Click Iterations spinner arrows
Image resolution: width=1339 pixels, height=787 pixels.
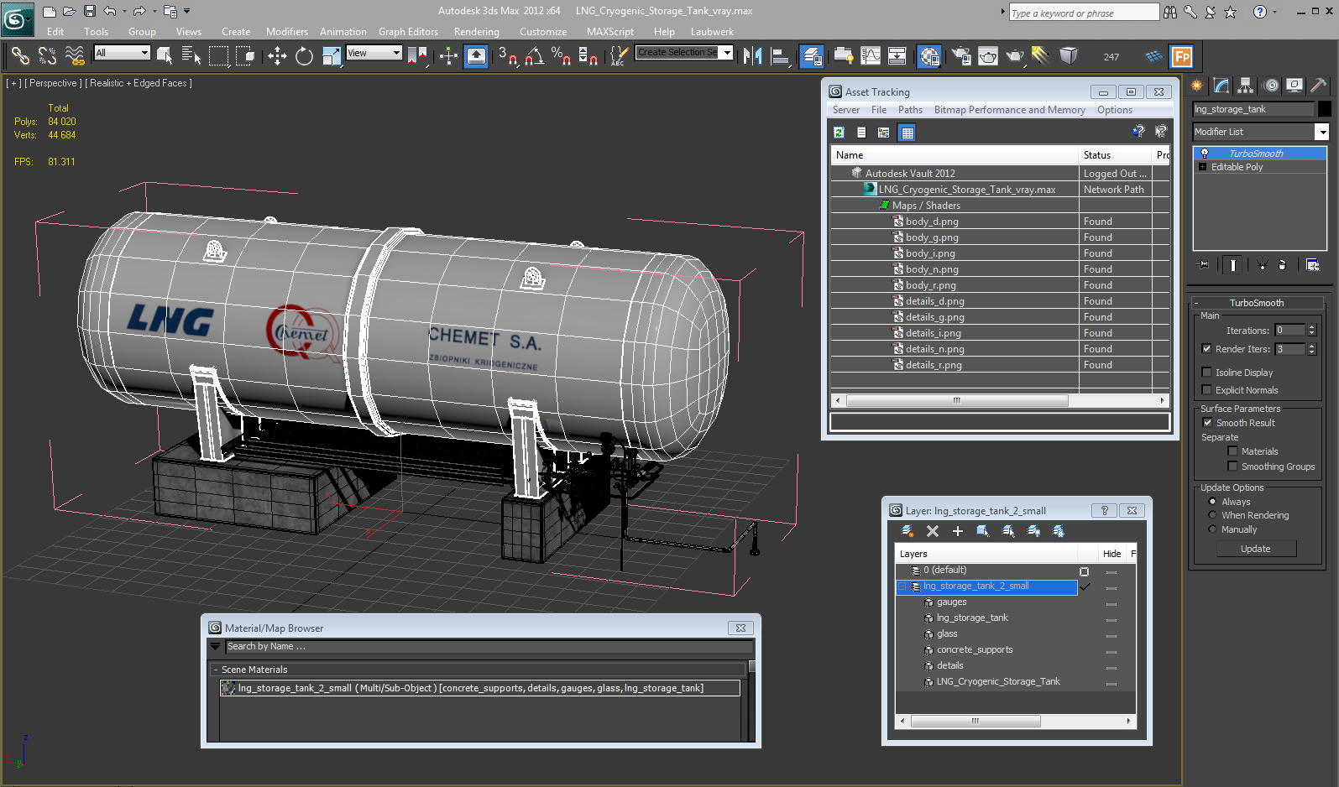pyautogui.click(x=1312, y=331)
